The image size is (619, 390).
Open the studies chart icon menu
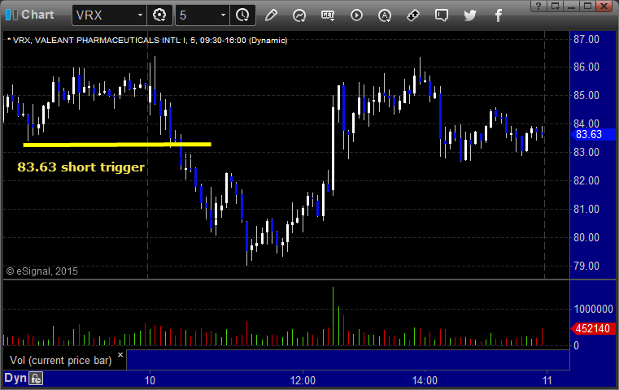299,15
